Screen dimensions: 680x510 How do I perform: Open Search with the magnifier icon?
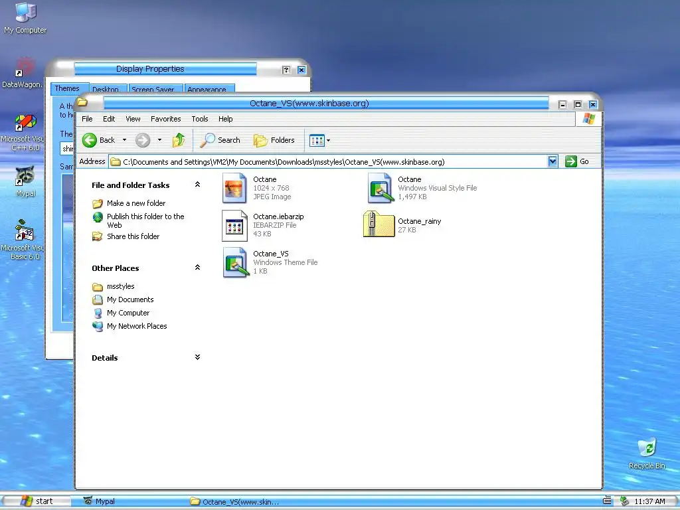pos(207,139)
